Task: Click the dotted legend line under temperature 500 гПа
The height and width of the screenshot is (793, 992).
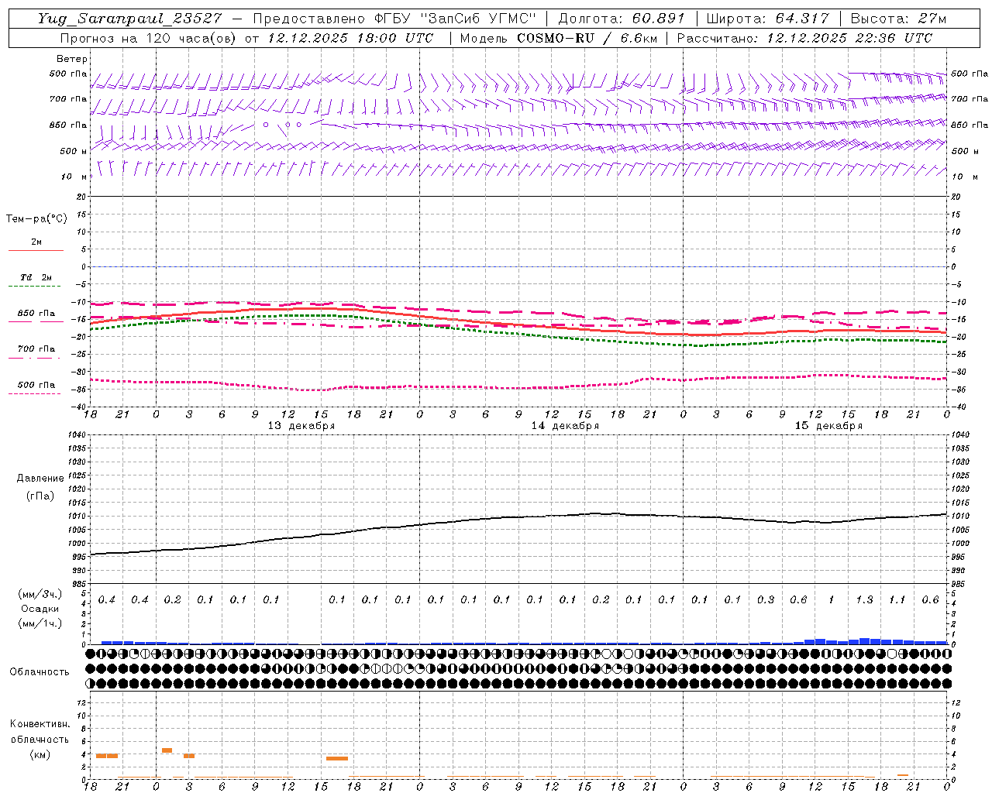Action: point(34,394)
